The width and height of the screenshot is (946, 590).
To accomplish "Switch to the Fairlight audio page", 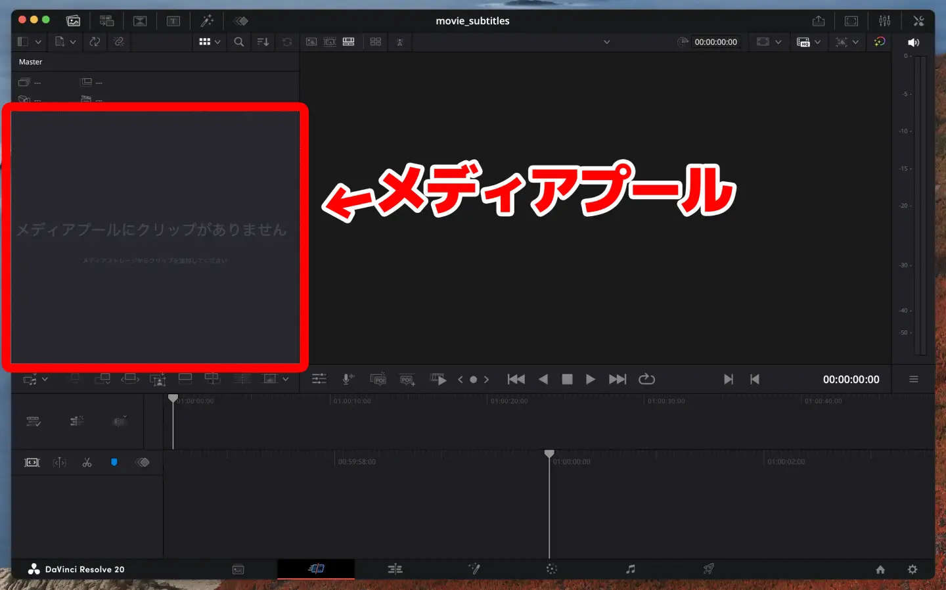I will [631, 569].
